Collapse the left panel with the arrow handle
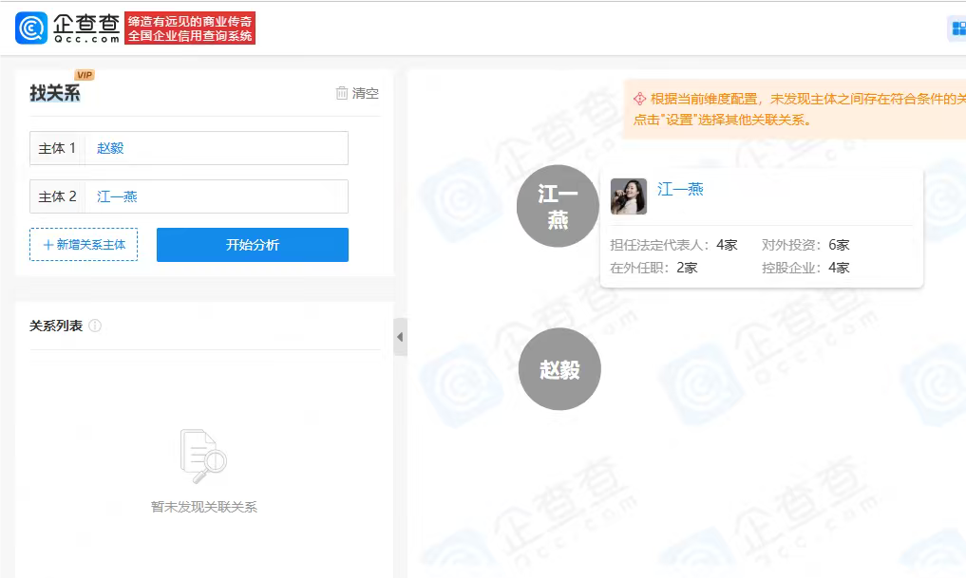 [x=400, y=337]
